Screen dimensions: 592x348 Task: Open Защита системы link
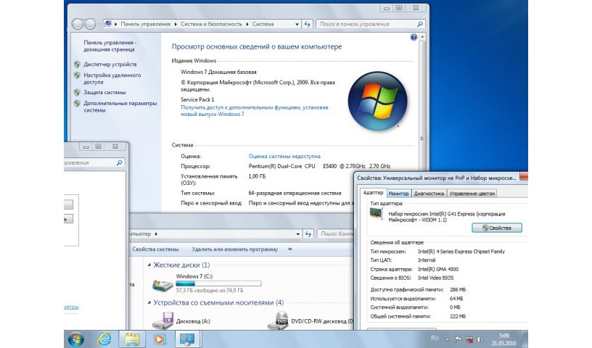pos(104,92)
